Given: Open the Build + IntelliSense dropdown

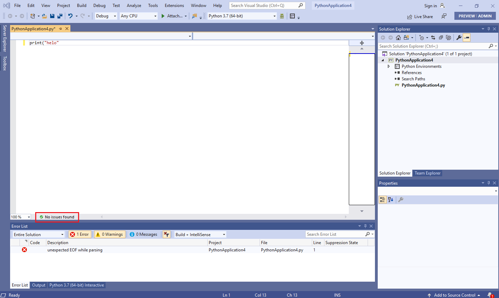Looking at the screenshot, I should pyautogui.click(x=200, y=234).
